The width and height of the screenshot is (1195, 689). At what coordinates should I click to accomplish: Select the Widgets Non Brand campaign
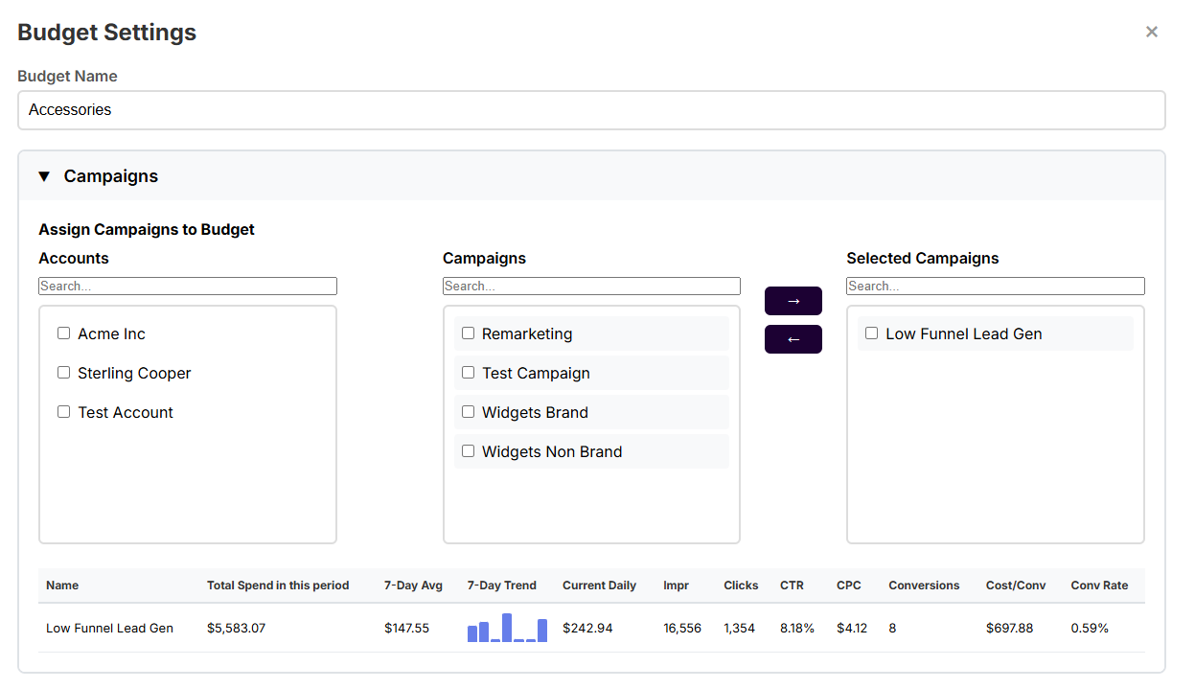(468, 450)
